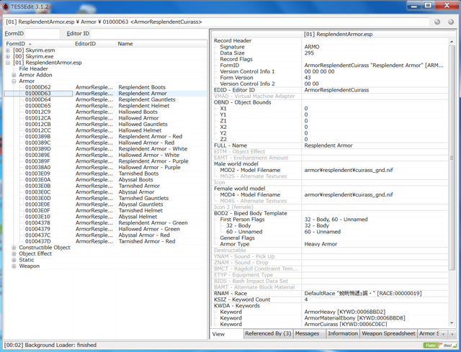Sort by the EditorID column header
Screen dimensions: 461x352
[94, 44]
